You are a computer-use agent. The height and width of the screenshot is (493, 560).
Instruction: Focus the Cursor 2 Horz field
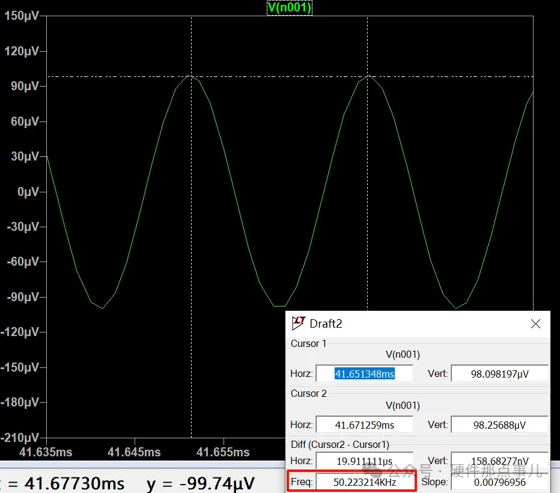tap(364, 425)
